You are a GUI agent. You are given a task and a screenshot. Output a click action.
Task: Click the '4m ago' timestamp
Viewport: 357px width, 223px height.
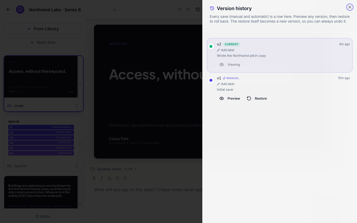click(345, 44)
